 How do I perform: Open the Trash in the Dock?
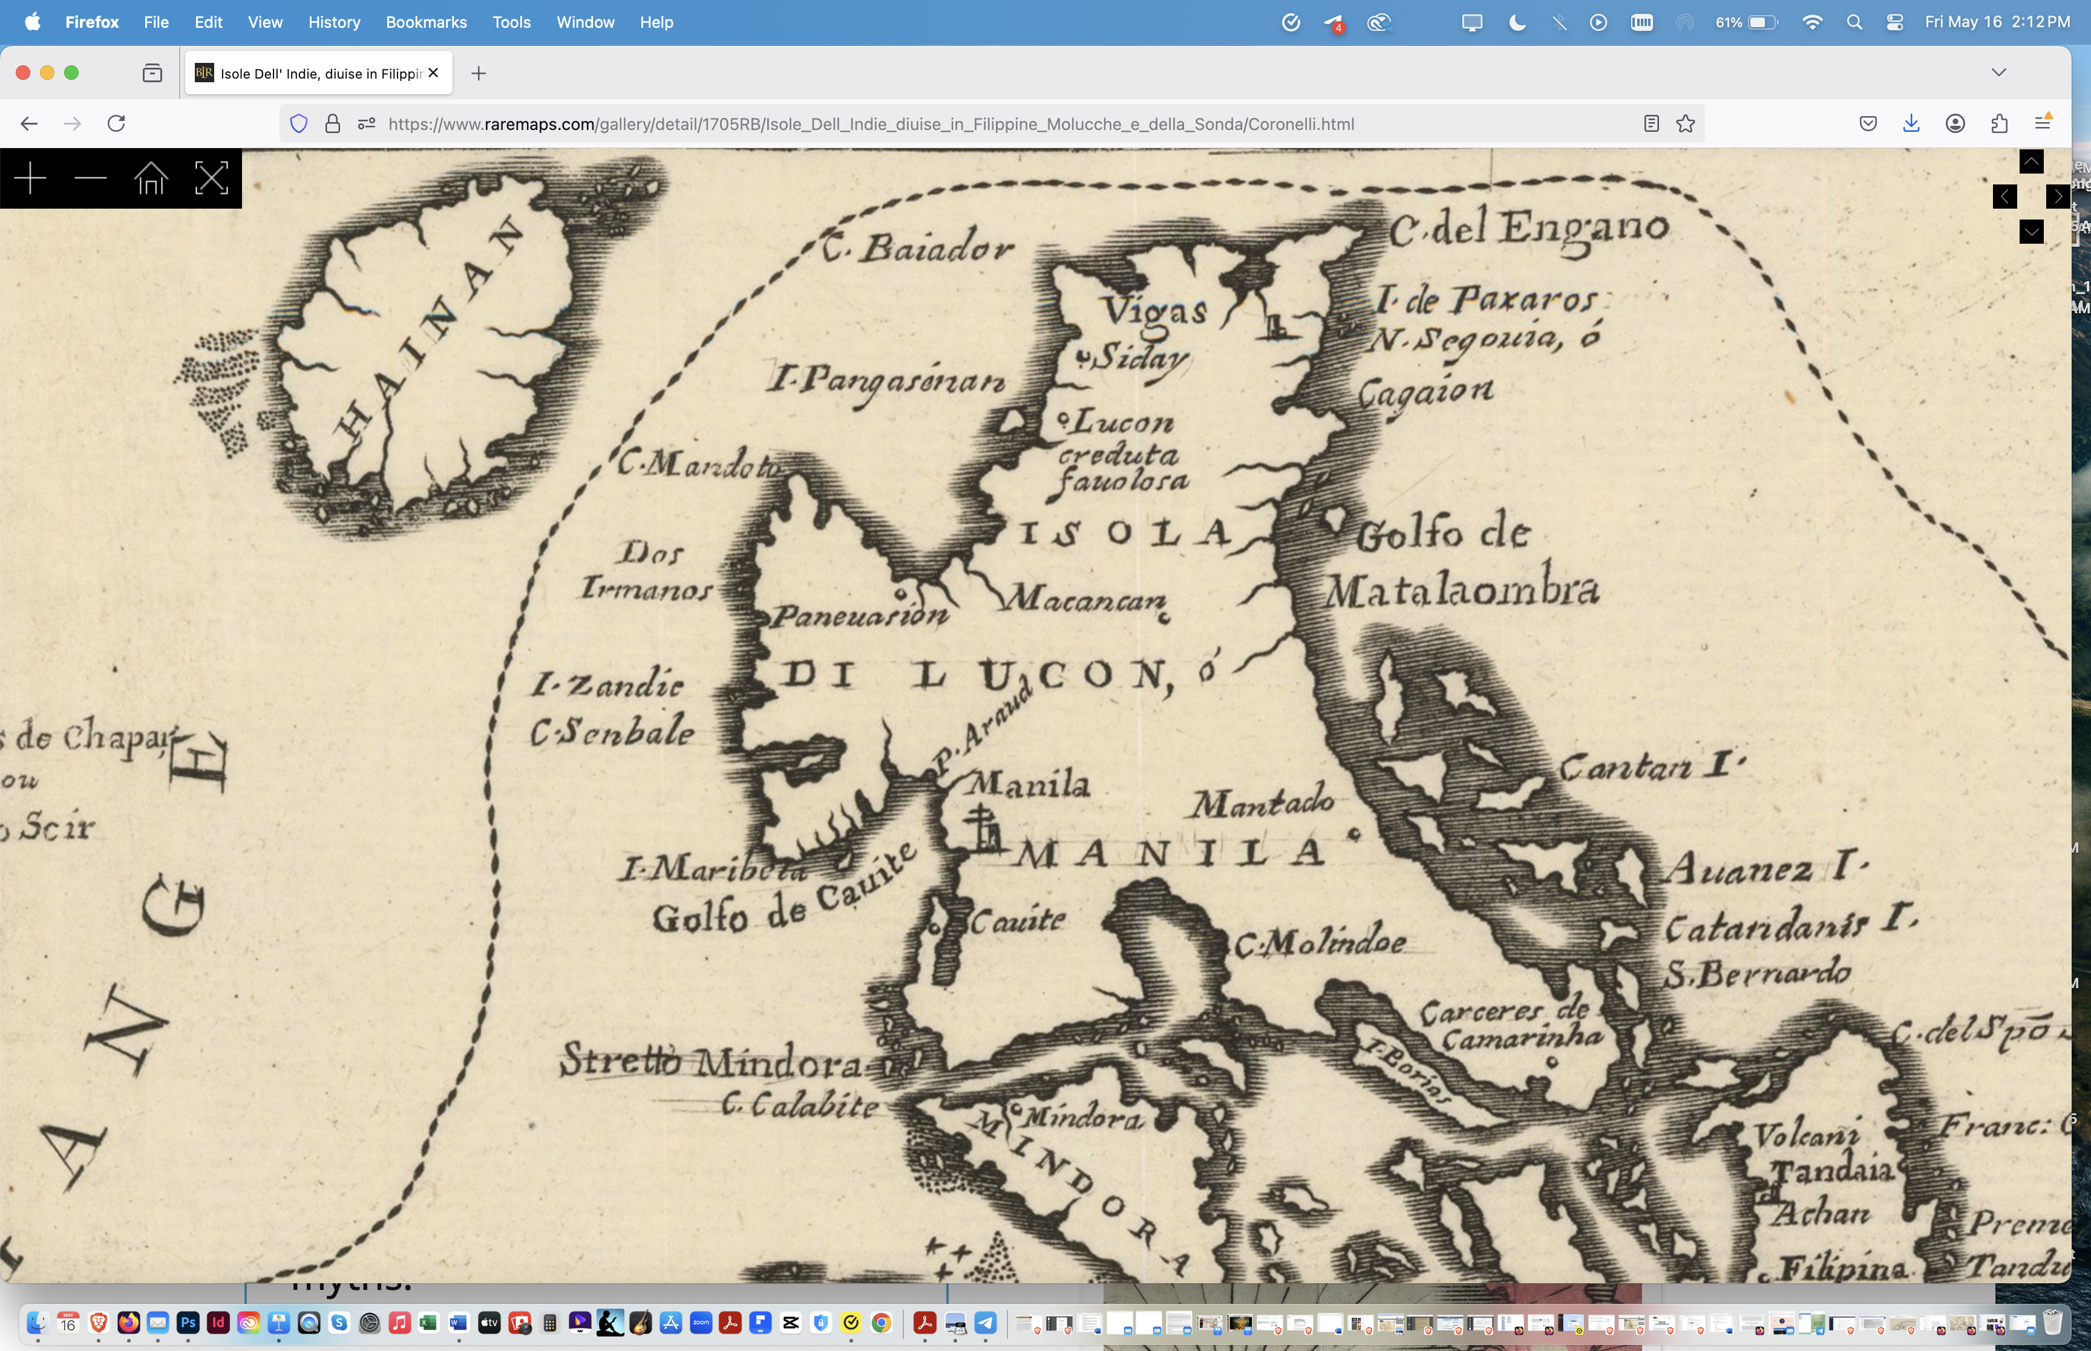2052,1323
